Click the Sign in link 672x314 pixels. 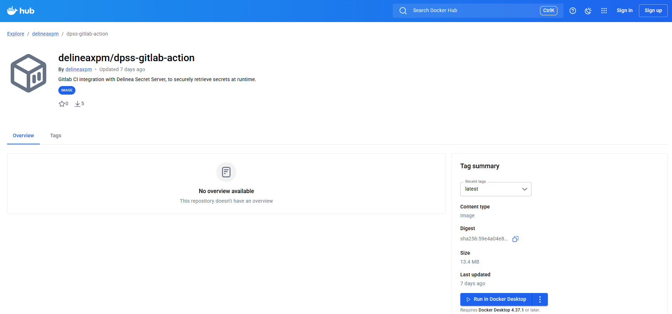[624, 11]
